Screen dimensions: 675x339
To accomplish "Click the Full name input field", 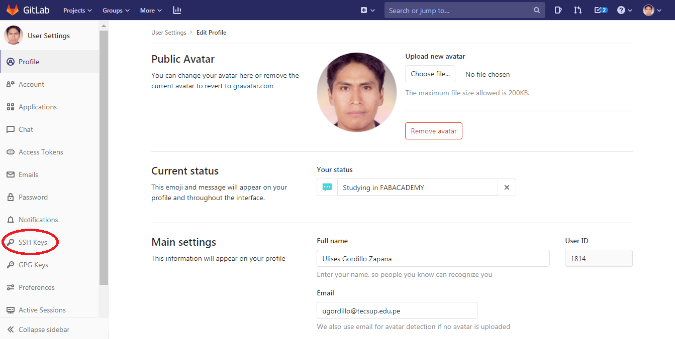I will click(x=433, y=259).
